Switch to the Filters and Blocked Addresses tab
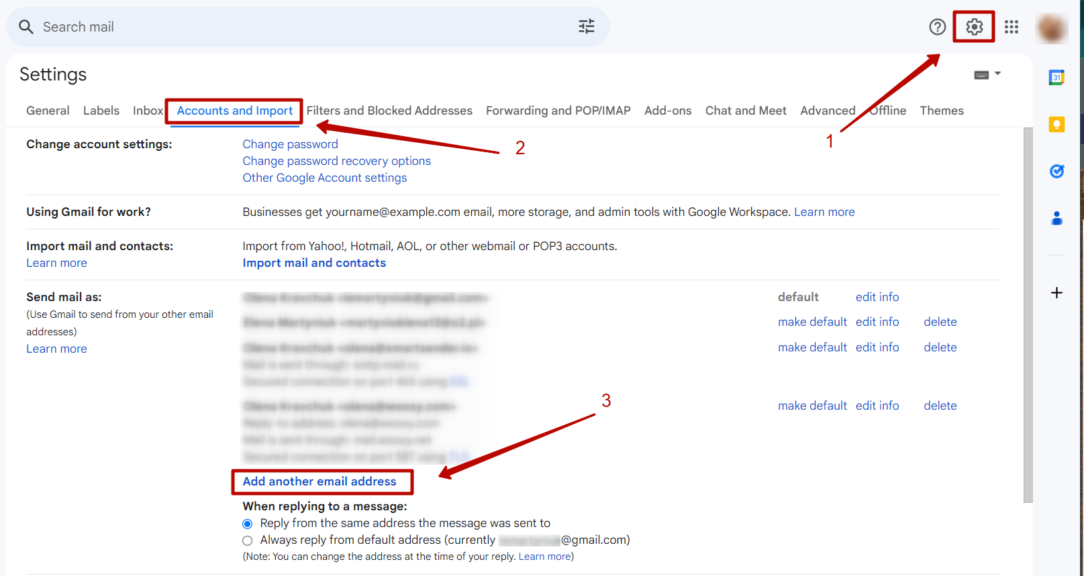 389,111
